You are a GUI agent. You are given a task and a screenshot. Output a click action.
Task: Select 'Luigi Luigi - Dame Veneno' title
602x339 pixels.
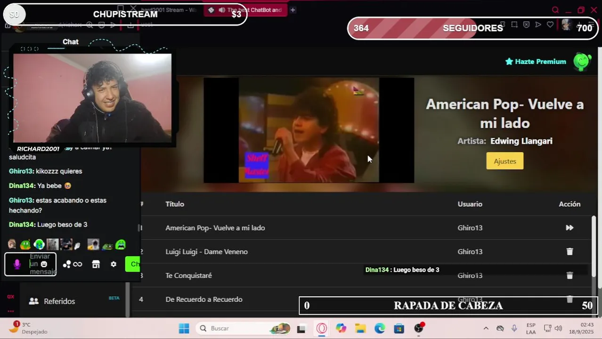206,252
